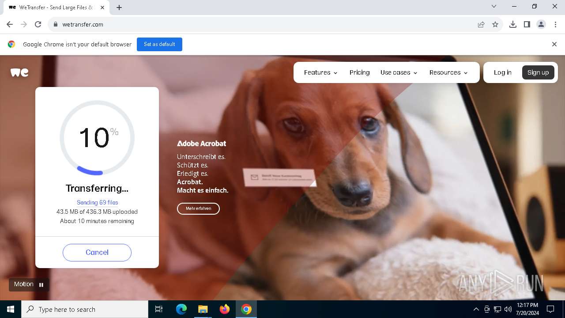Image resolution: width=565 pixels, height=318 pixels.
Task: View site information padlock icon
Action: [x=56, y=24]
